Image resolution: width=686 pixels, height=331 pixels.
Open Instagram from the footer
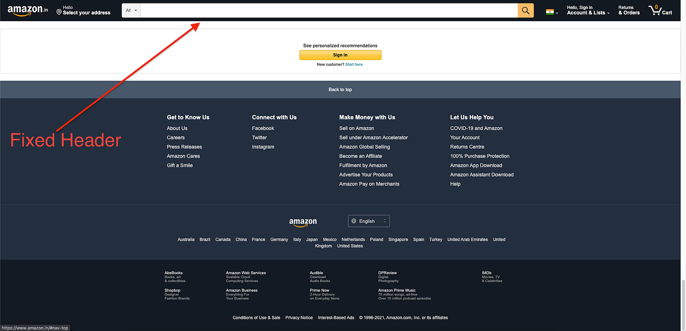[263, 146]
